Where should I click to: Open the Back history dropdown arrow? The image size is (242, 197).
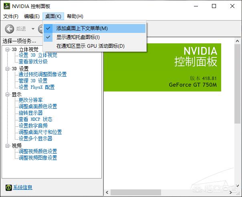33,29
